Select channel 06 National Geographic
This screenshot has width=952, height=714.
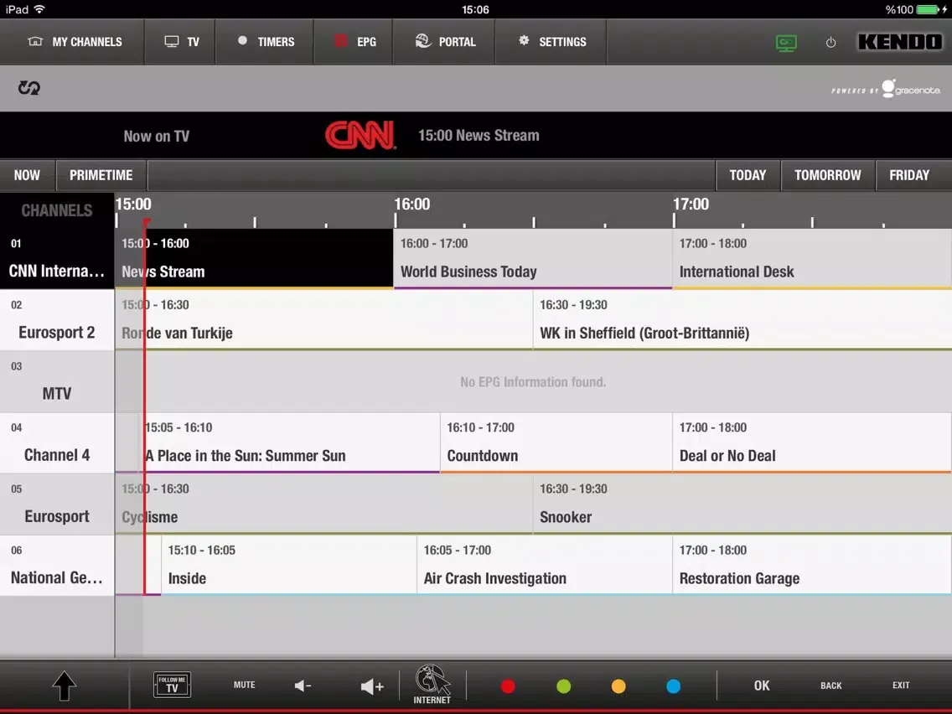pos(57,565)
